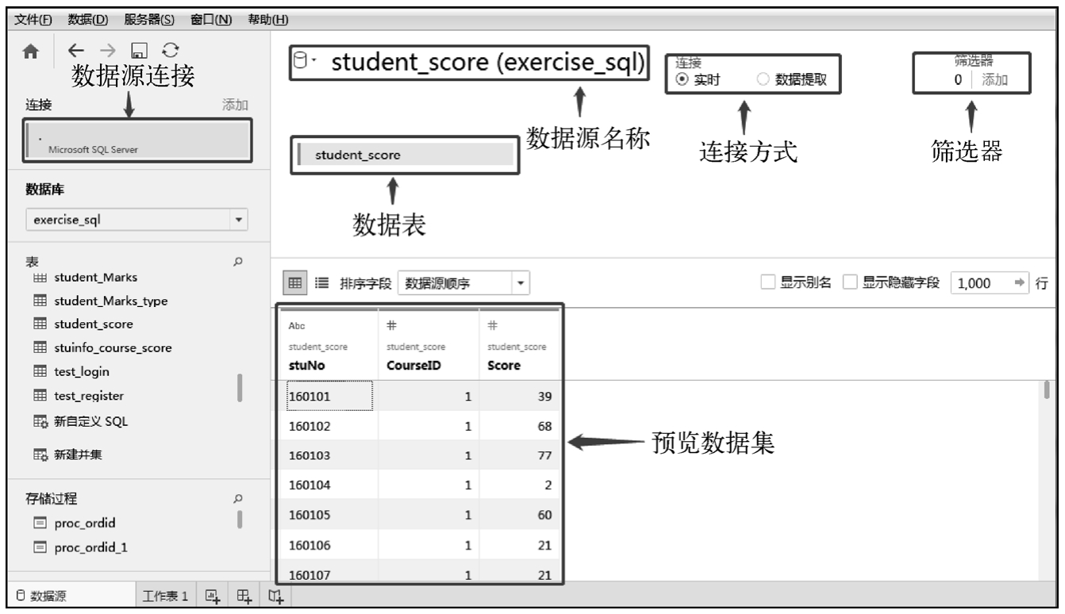1065x614 pixels.
Task: Click 添加 link under 筛选器
Action: [995, 79]
